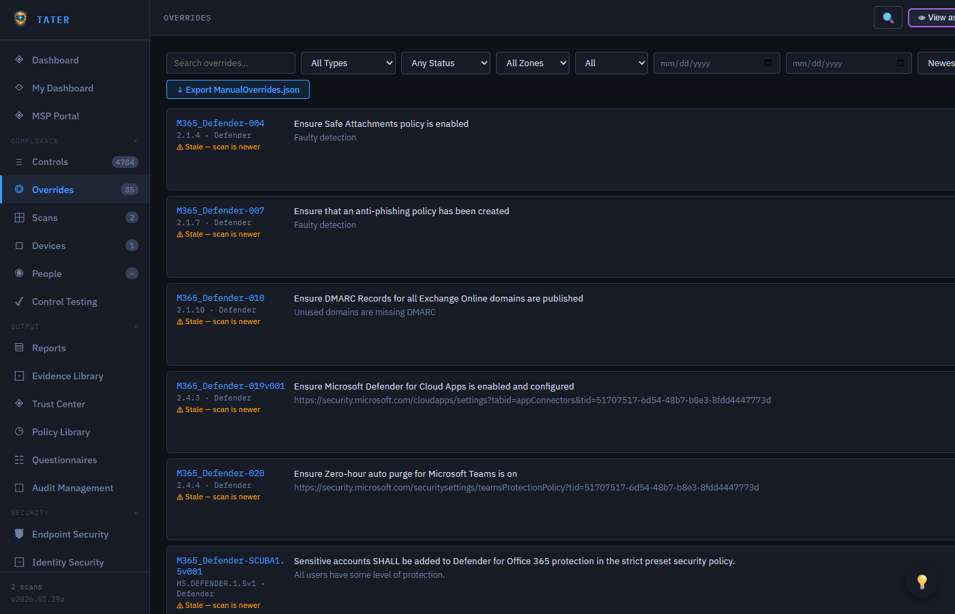
Task: Click the cloudapps settings URL text
Action: (x=533, y=400)
